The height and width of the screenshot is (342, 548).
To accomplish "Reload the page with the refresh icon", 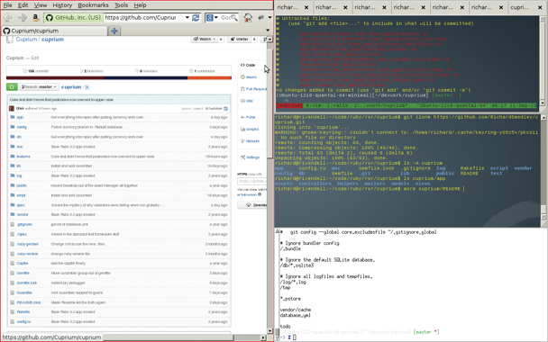I will point(196,17).
